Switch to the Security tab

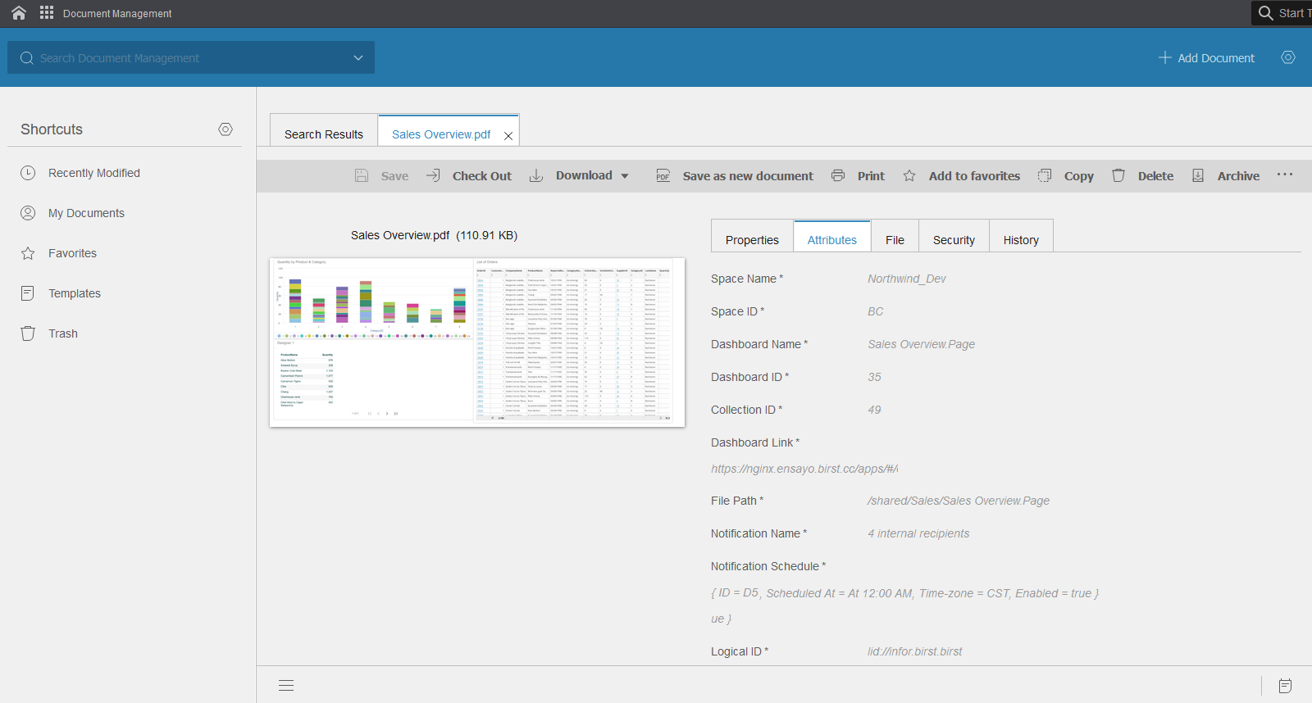(954, 240)
